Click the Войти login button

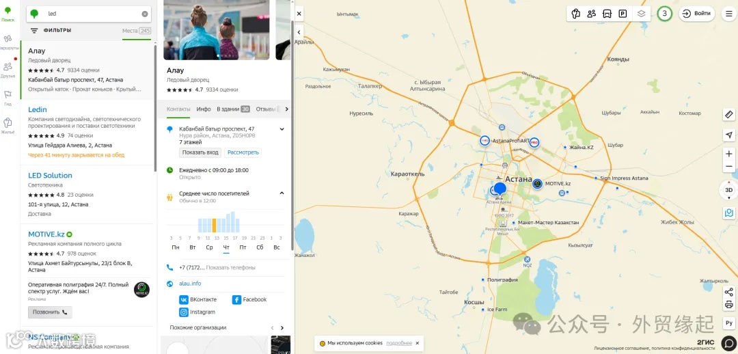[x=696, y=14]
